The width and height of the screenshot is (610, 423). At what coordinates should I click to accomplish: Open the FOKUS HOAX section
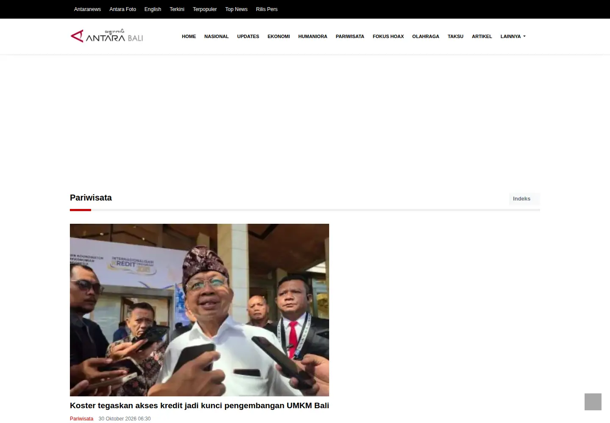tap(388, 36)
